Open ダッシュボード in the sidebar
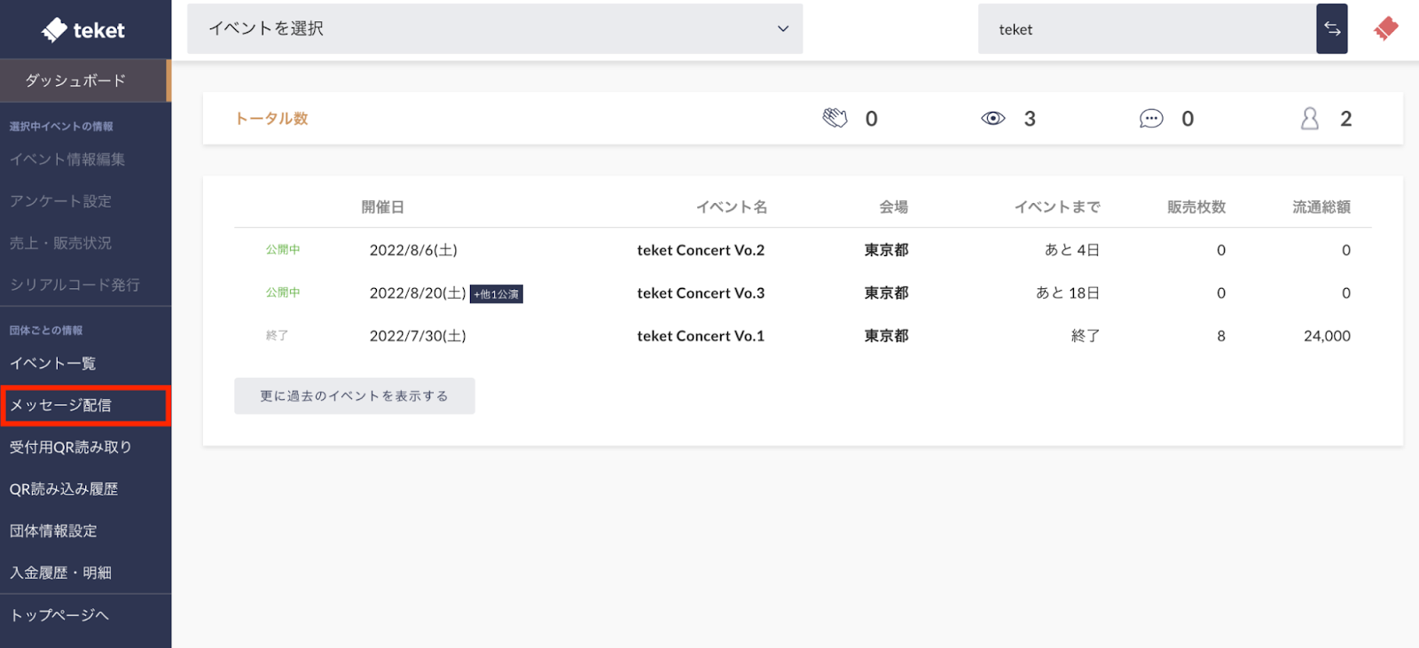Viewport: 1419px width, 648px height. (x=83, y=81)
